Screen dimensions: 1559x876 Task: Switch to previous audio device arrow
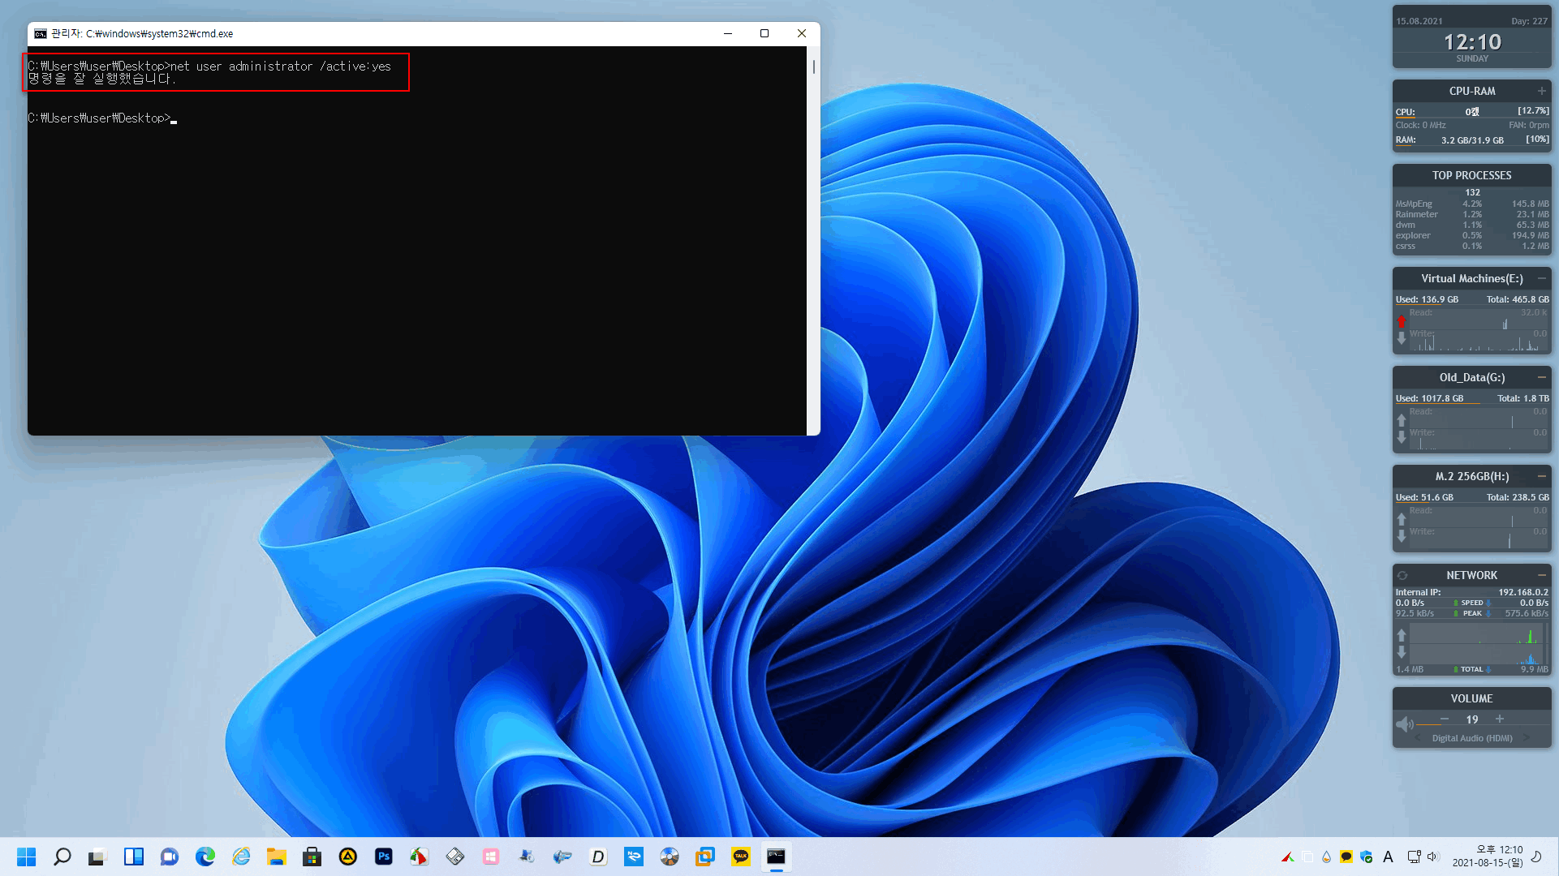[x=1418, y=738]
